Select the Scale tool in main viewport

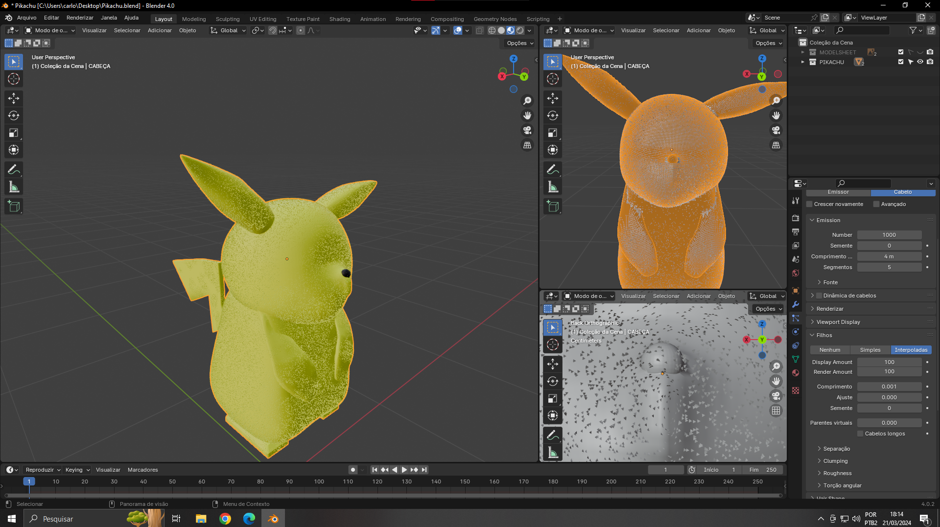point(14,133)
